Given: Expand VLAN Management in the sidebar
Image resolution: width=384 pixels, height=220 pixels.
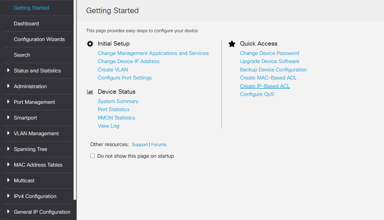Looking at the screenshot, I should [9, 133].
